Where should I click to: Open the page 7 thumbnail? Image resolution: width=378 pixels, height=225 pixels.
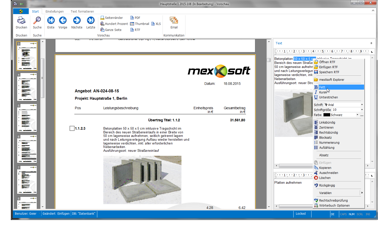click(27, 180)
